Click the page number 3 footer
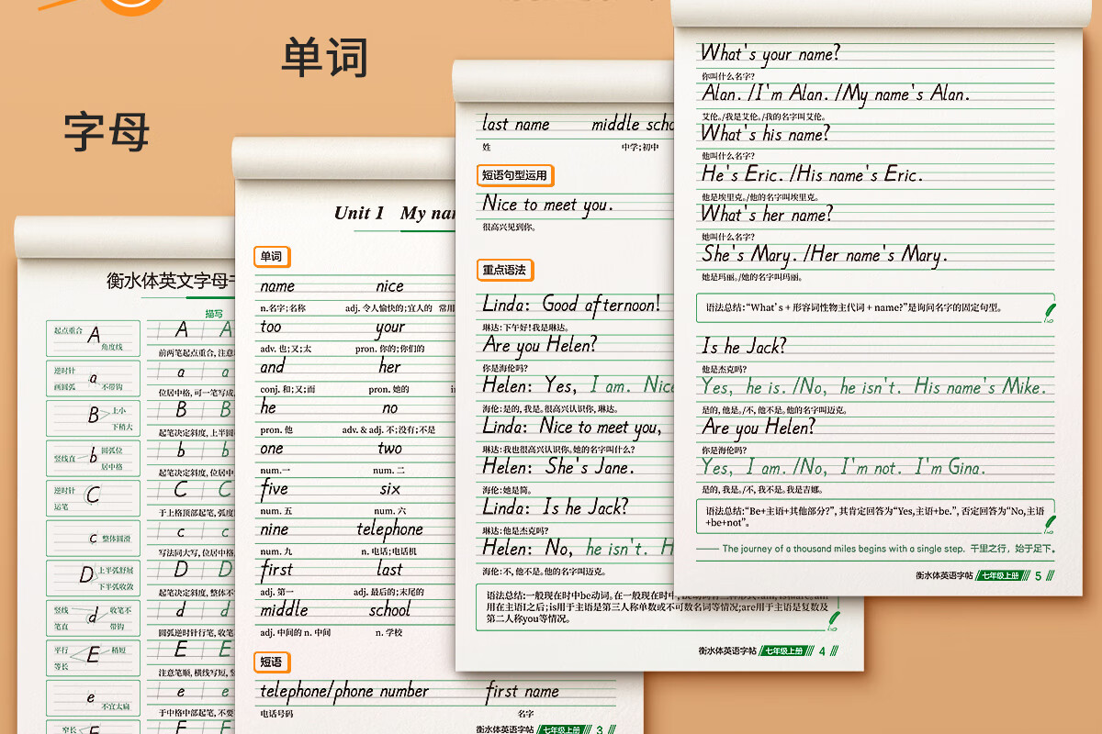This screenshot has height=734, width=1102. (600, 730)
